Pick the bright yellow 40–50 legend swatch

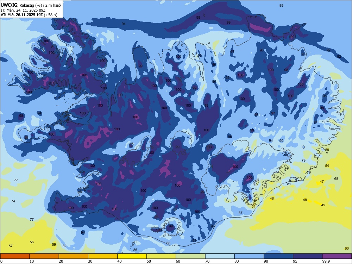[x=132, y=256]
